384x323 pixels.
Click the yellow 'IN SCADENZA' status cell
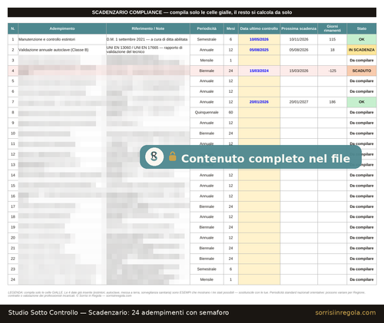click(362, 50)
